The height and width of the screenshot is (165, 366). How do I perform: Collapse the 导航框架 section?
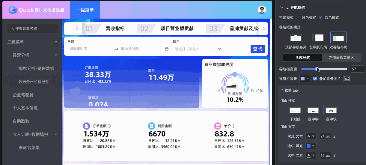point(281,7)
